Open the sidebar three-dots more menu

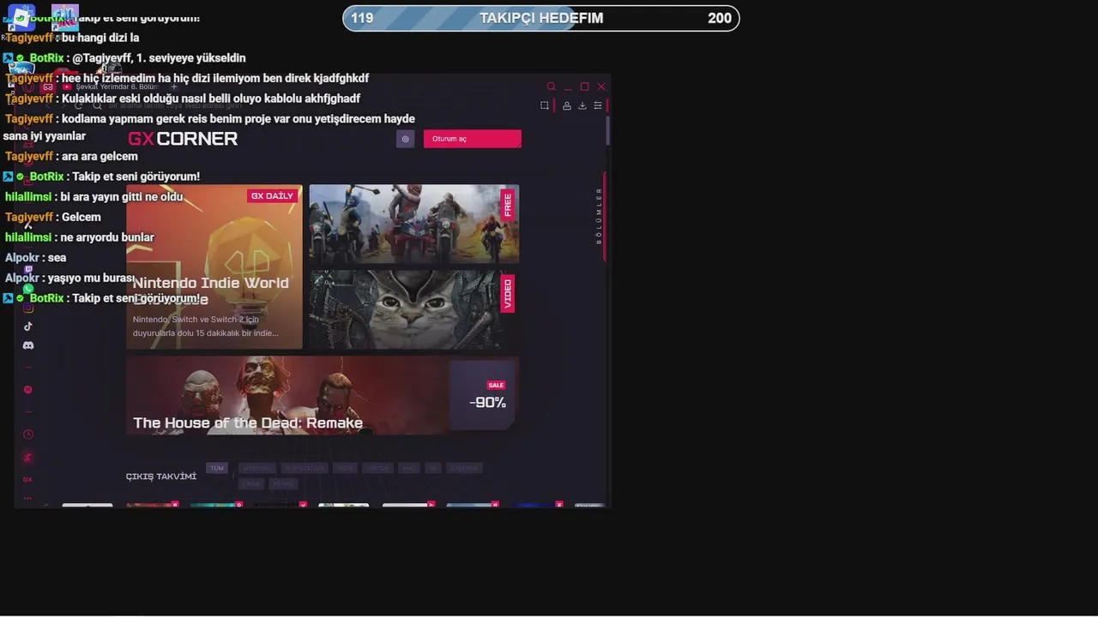(28, 498)
